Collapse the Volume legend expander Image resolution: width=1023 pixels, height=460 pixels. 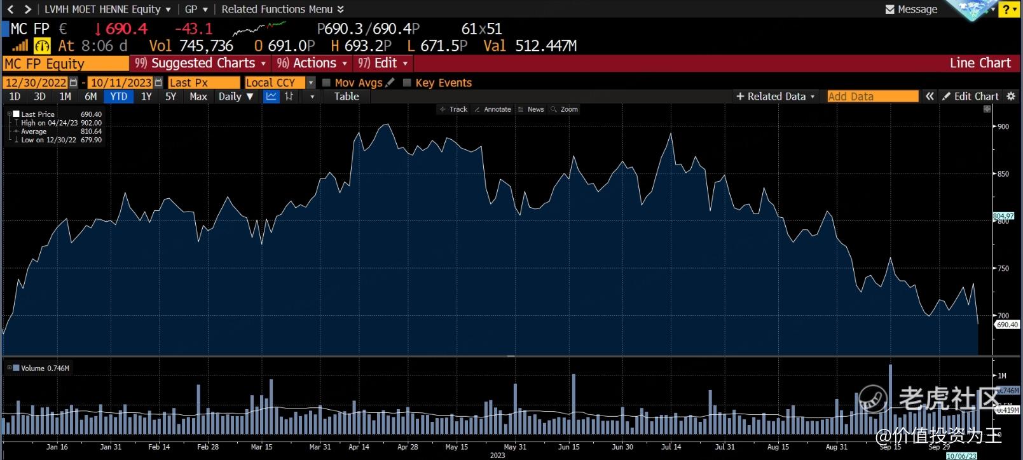point(9,368)
